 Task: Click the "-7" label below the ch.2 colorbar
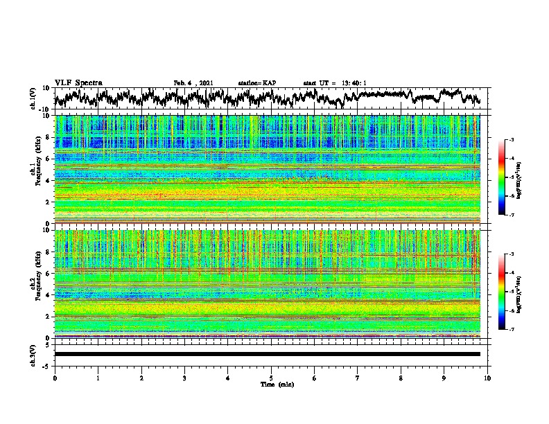tap(511, 330)
